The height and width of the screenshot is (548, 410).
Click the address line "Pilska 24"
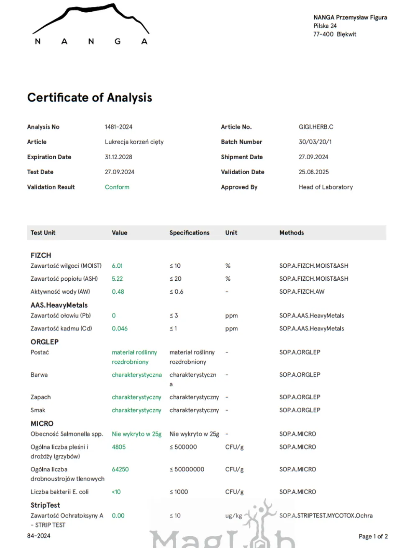coord(325,26)
